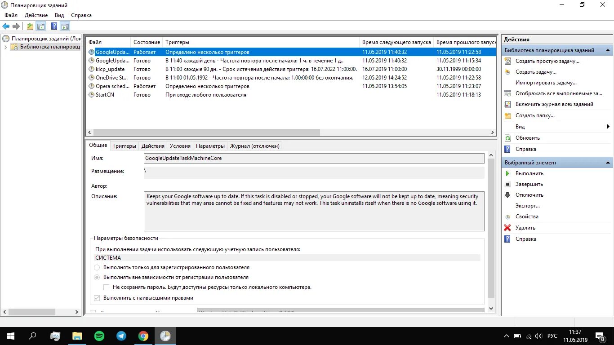The height and width of the screenshot is (345, 614).
Task: Click inside the Описание text box
Action: 314,212
